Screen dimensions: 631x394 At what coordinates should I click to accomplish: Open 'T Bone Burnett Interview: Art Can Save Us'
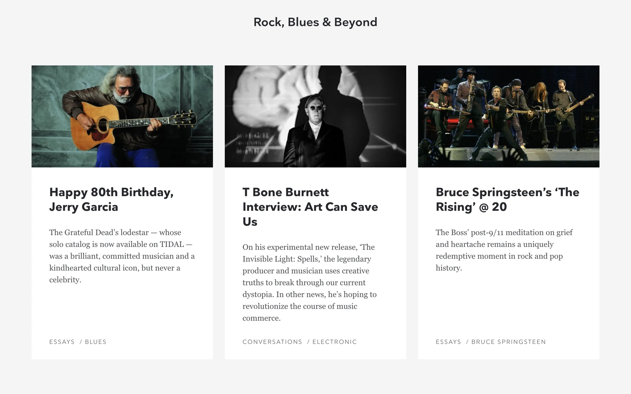[x=310, y=207]
